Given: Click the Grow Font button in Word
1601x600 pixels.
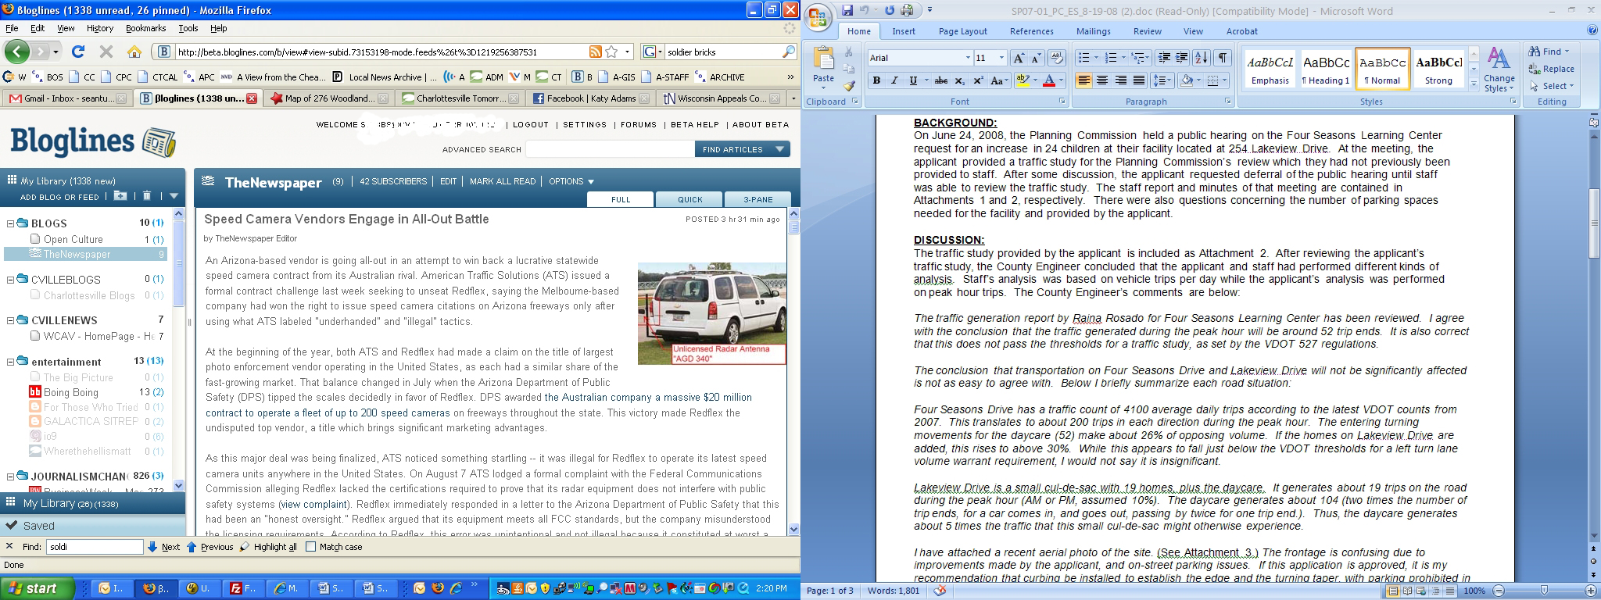Looking at the screenshot, I should click(1019, 58).
